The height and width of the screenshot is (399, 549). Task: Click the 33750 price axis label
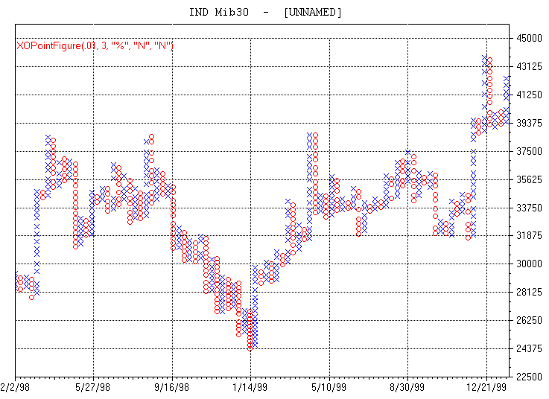click(x=529, y=208)
